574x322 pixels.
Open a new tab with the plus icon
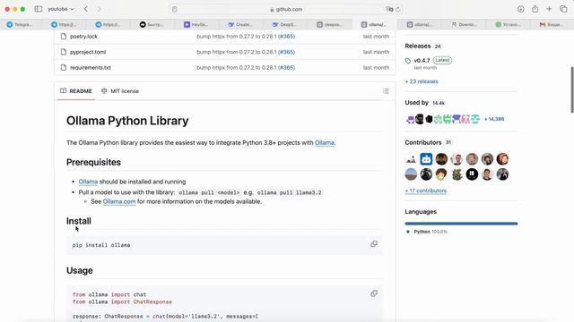(549, 9)
